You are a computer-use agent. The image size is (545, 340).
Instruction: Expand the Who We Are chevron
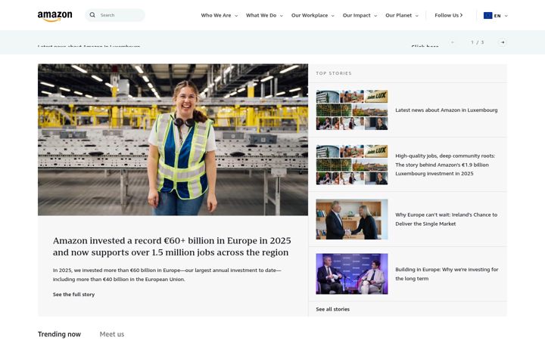coord(236,16)
